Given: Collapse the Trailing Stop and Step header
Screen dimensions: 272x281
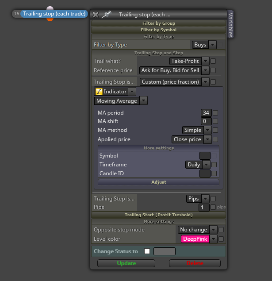Looking at the screenshot, I should coord(158,53).
